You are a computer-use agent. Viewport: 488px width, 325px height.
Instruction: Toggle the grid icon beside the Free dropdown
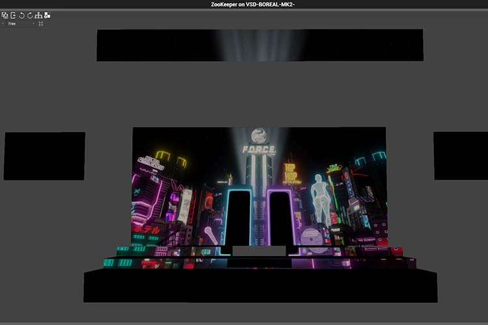tap(41, 23)
